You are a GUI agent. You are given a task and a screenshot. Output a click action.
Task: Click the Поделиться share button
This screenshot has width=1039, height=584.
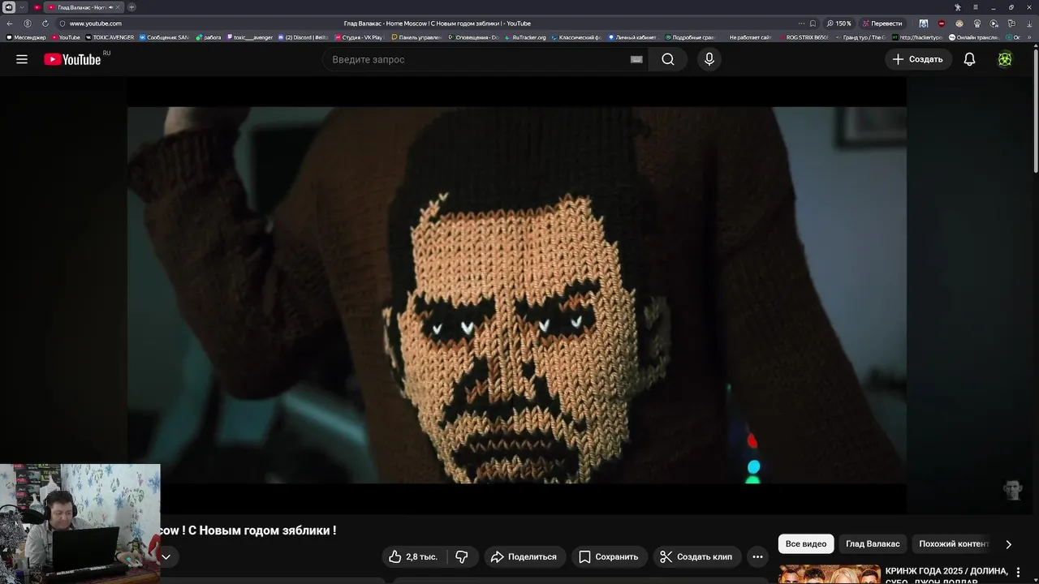coord(524,556)
